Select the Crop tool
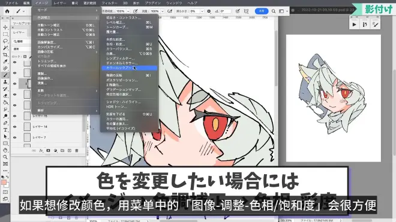The width and height of the screenshot is (396, 222). tap(5, 54)
